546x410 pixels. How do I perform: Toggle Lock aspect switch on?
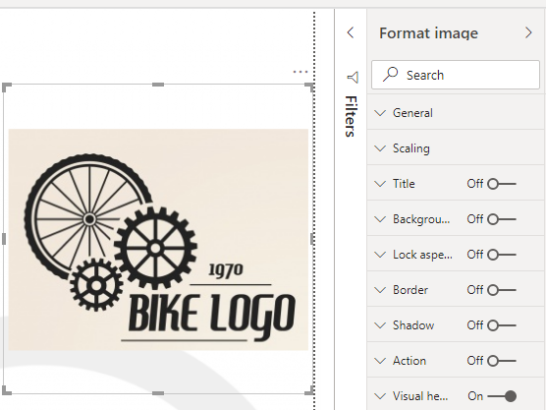[x=502, y=255]
